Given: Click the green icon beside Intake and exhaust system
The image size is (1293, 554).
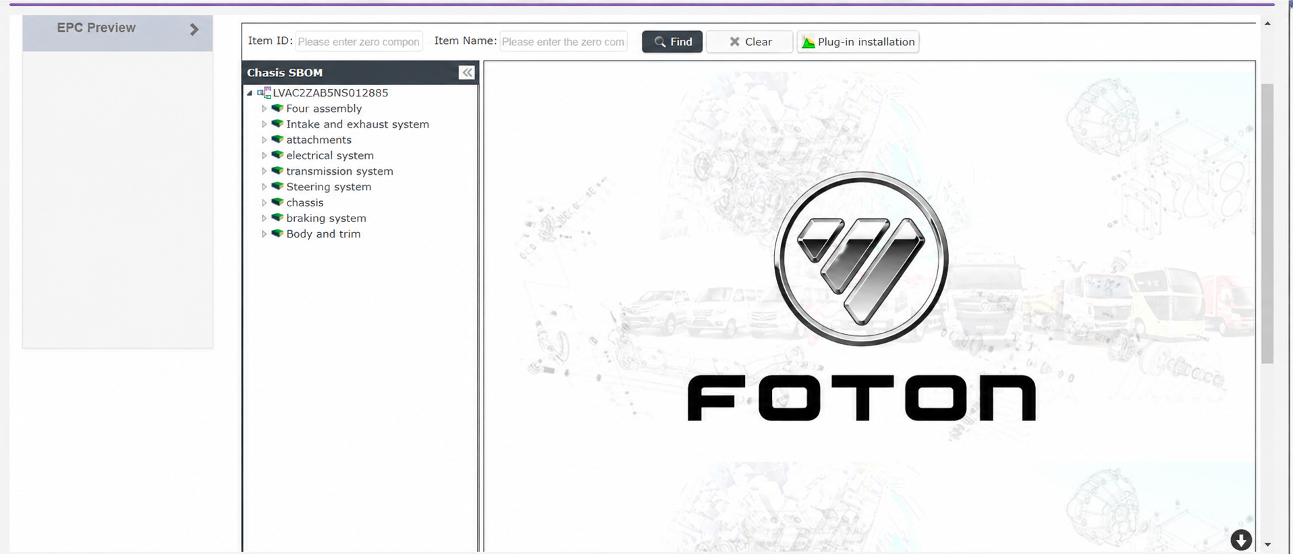Looking at the screenshot, I should point(277,123).
